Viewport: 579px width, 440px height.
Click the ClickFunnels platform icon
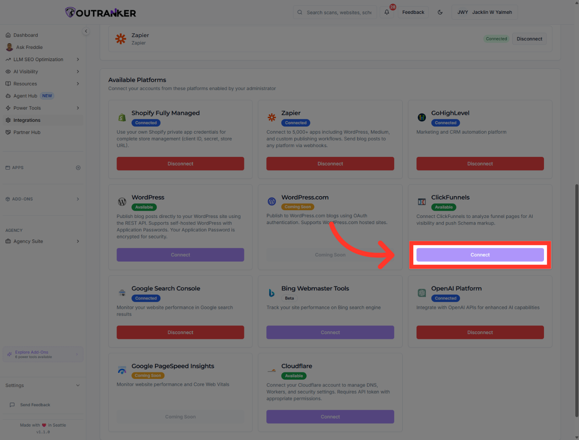click(422, 202)
